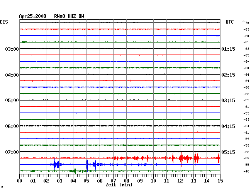This screenshot has height=191, width=251.
Task: Select the local time label "04:00"
Action: click(x=12, y=75)
